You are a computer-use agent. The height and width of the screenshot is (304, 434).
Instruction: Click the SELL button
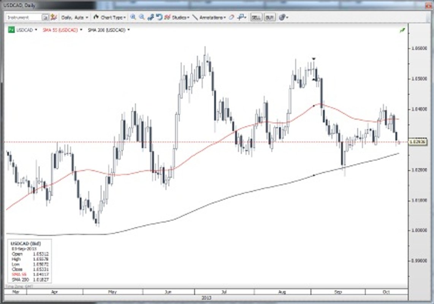pos(257,17)
